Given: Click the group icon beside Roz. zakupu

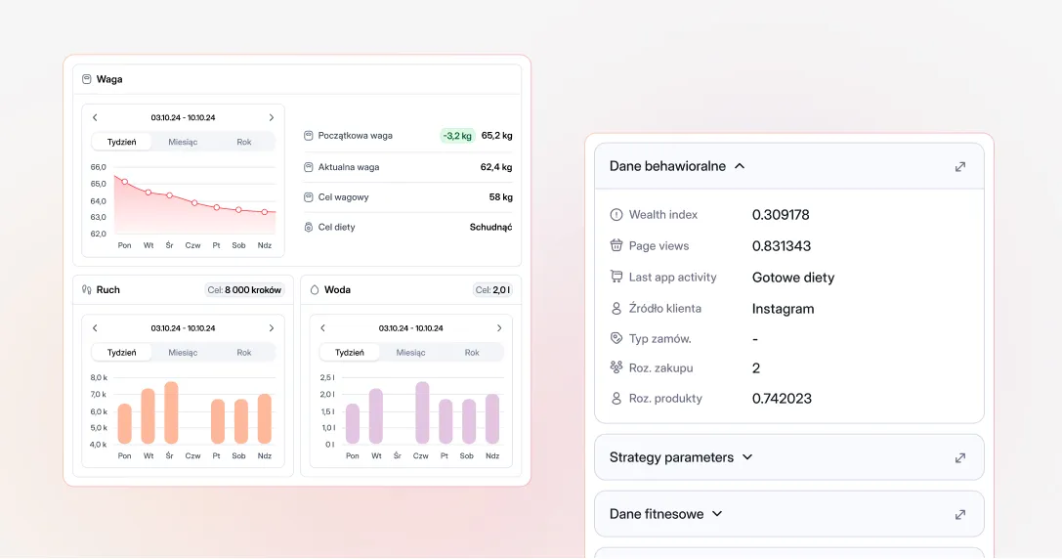Looking at the screenshot, I should pos(616,367).
